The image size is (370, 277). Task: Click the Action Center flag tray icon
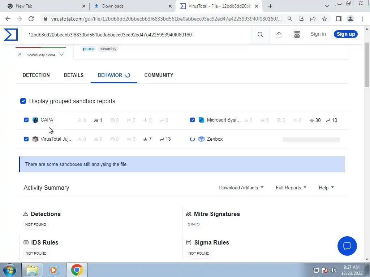[x=325, y=270]
